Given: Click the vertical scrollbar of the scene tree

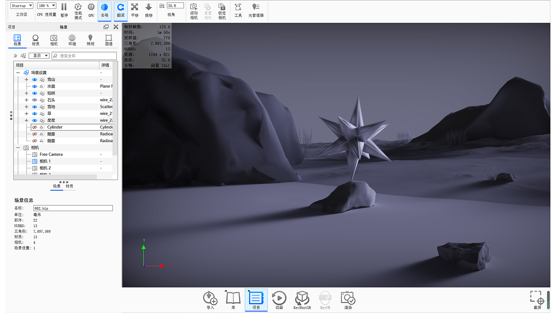Looking at the screenshot, I should click(x=115, y=107).
